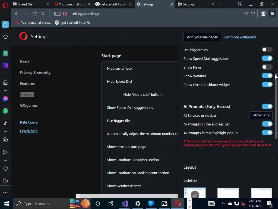
Task: Open Messenger icon in sidebar
Action: [x=5, y=99]
